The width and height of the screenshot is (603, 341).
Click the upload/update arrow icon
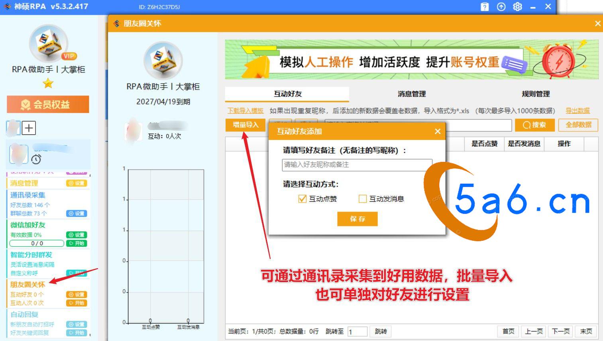click(501, 7)
